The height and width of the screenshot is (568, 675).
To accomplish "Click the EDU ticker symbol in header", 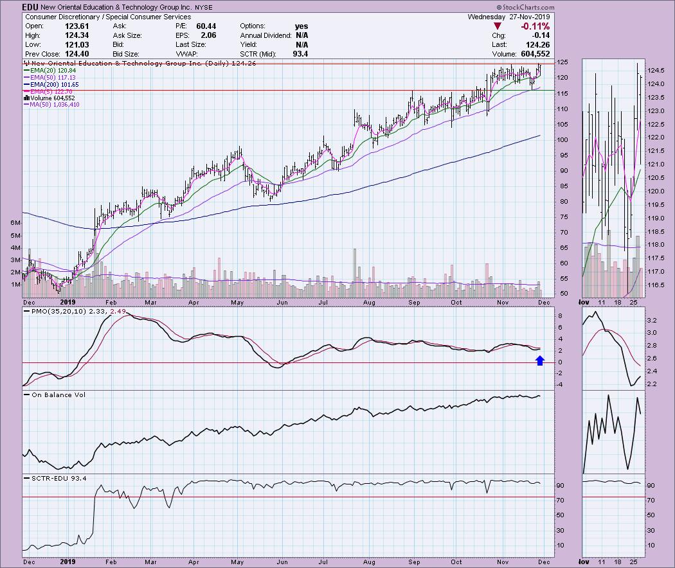I will coord(31,7).
